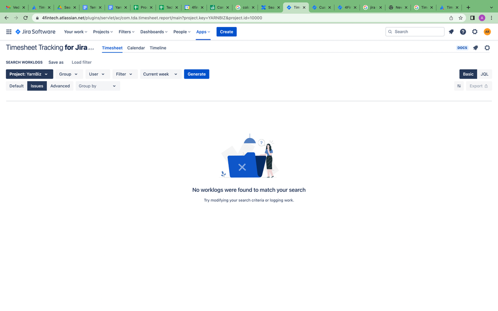
Task: Open a new browser tab
Action: [x=468, y=7]
